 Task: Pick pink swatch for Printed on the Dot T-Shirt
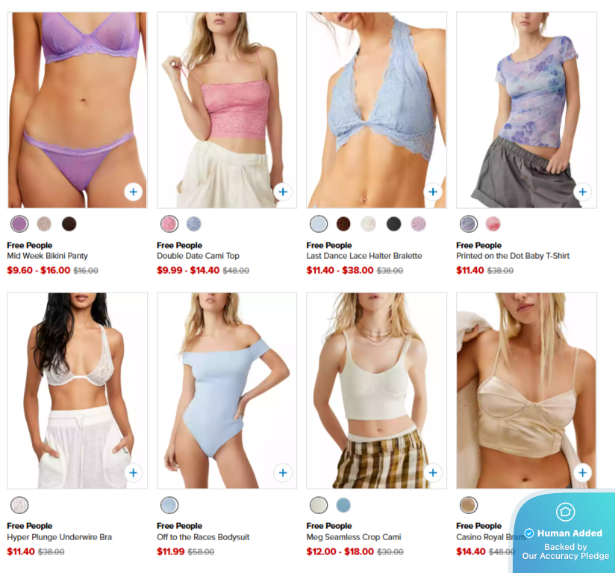pyautogui.click(x=493, y=224)
